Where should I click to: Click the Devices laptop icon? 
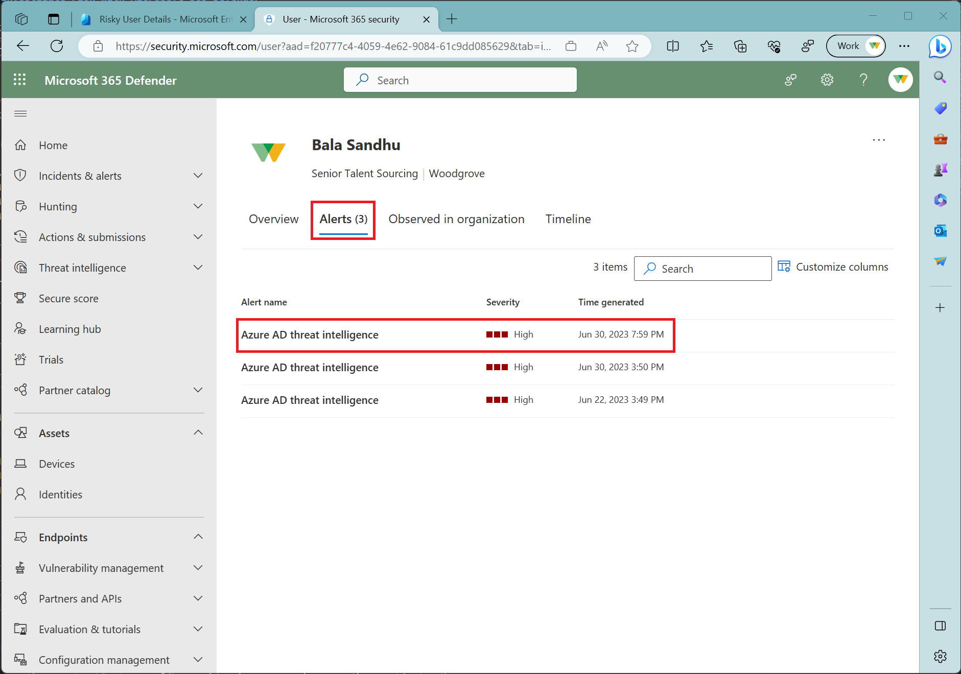[x=20, y=464]
